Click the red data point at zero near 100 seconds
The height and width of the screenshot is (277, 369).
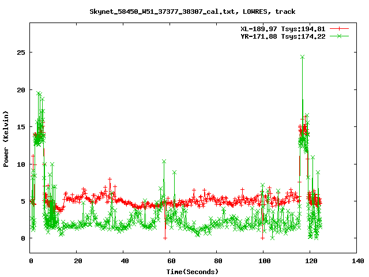[263, 238]
